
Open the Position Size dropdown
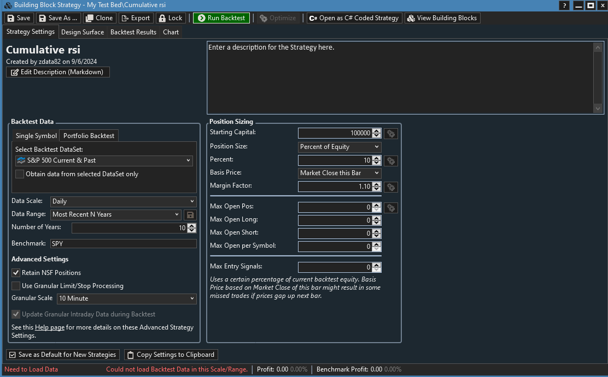point(339,147)
